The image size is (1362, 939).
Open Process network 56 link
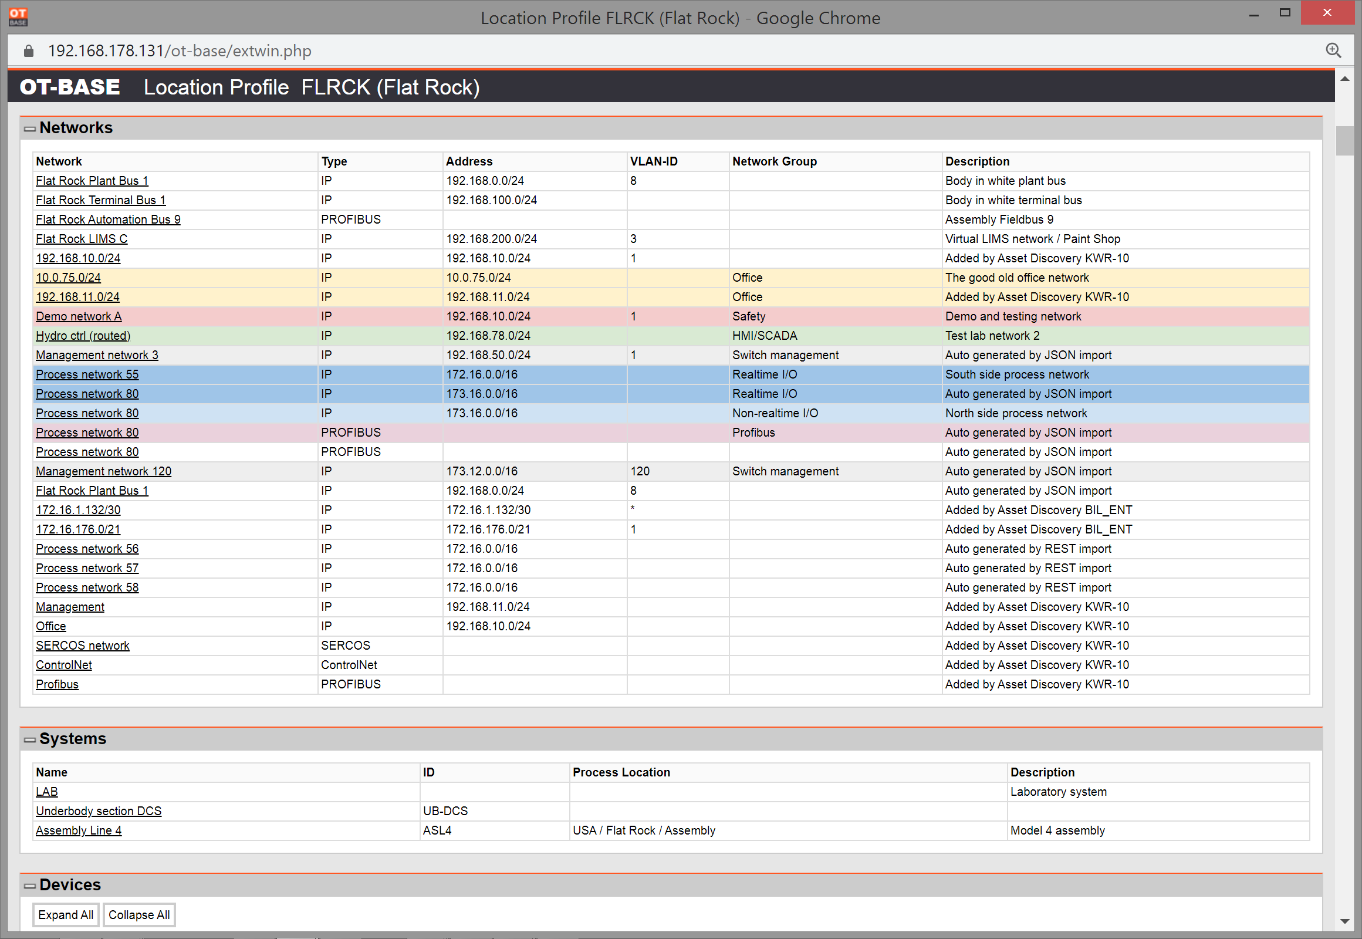coord(87,549)
